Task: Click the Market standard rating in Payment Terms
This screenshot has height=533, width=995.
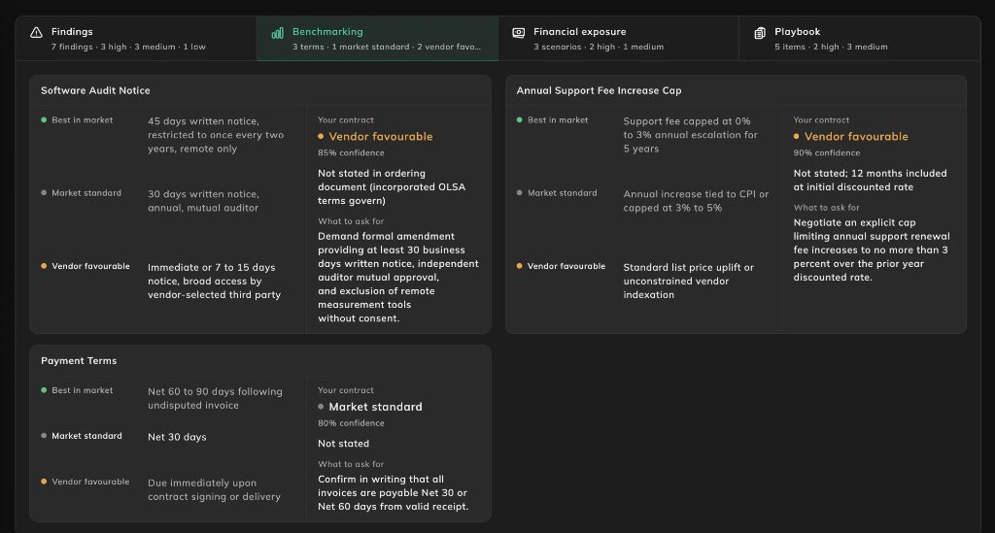Action: (370, 407)
